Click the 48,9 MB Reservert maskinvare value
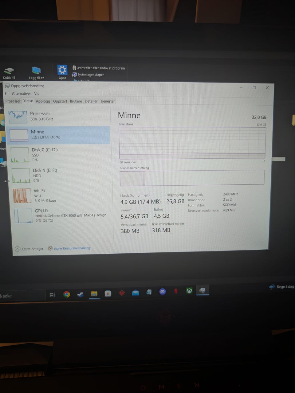295x393 pixels. click(x=229, y=210)
